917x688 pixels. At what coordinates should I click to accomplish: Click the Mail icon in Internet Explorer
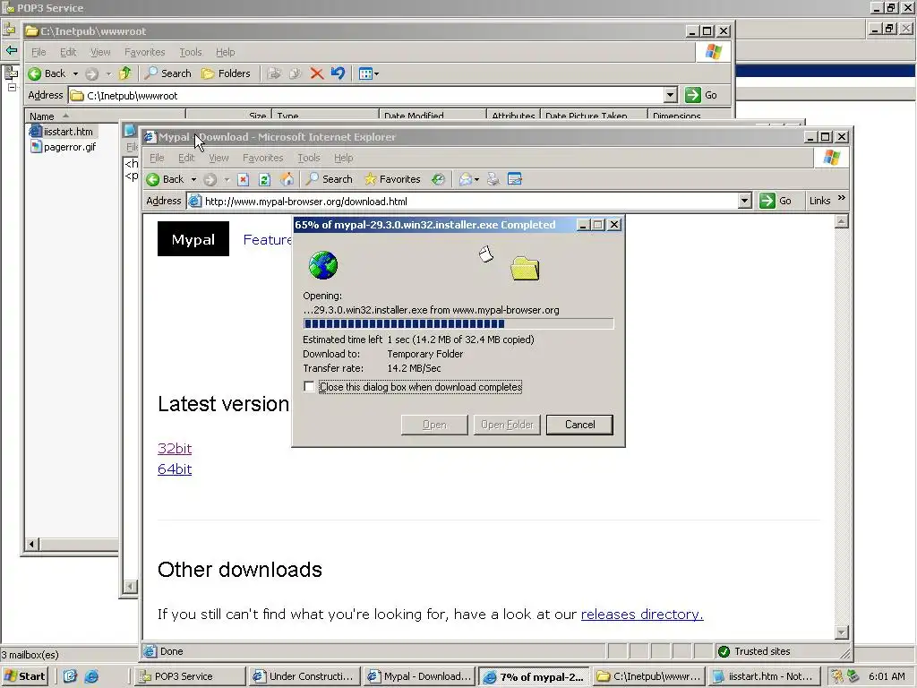[466, 179]
